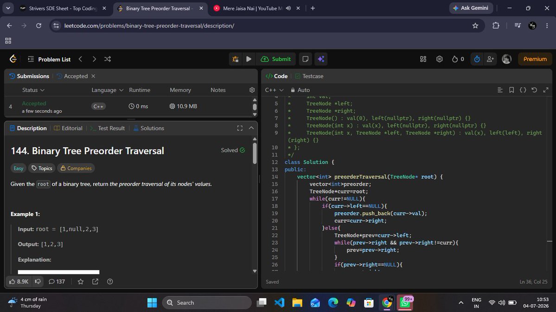Switch to the Testcase tab

(309, 76)
